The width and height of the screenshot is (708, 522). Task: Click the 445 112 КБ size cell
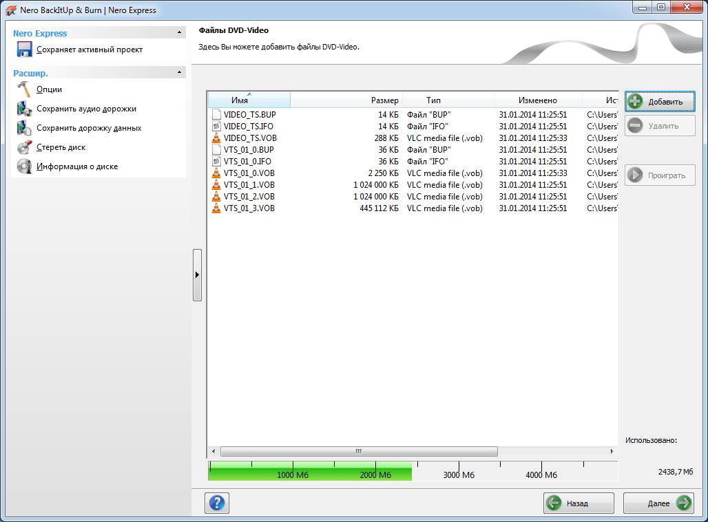pos(379,208)
